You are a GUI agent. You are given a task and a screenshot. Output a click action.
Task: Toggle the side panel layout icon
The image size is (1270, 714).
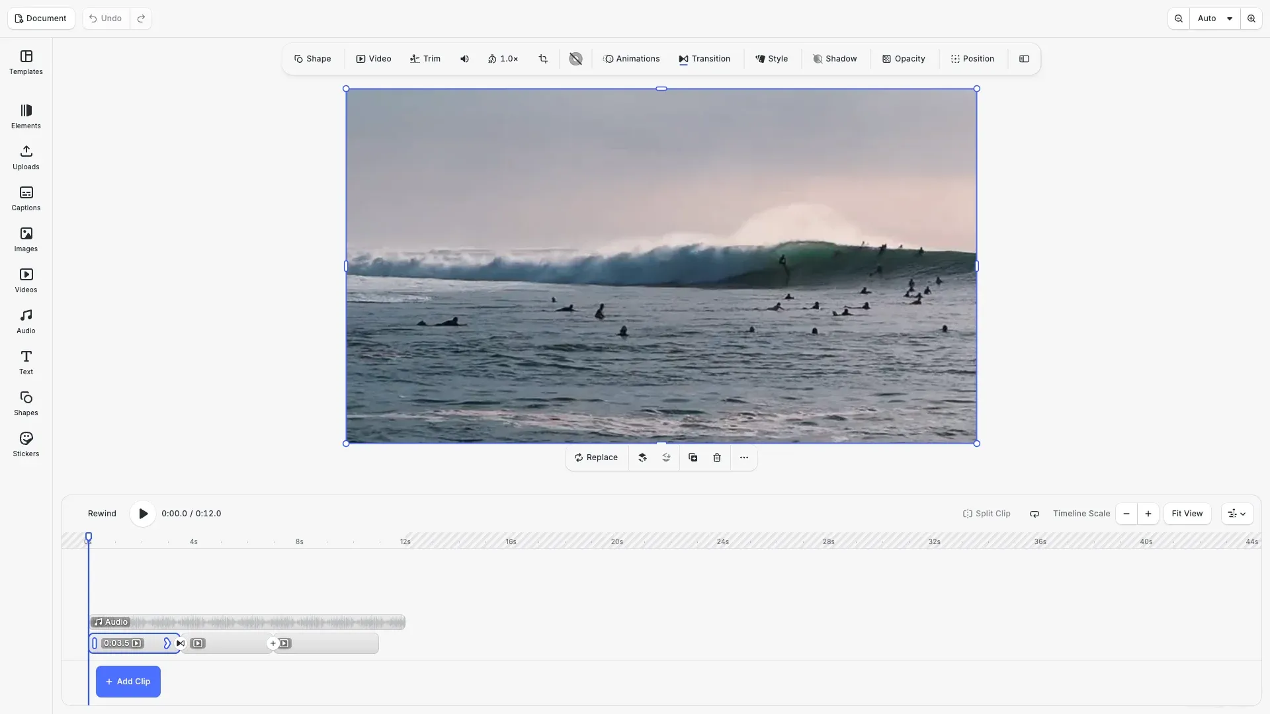point(1024,59)
